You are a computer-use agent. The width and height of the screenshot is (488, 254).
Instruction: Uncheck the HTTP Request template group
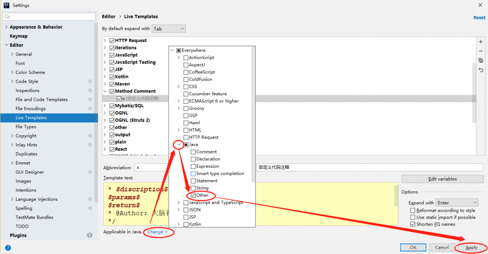click(112, 40)
